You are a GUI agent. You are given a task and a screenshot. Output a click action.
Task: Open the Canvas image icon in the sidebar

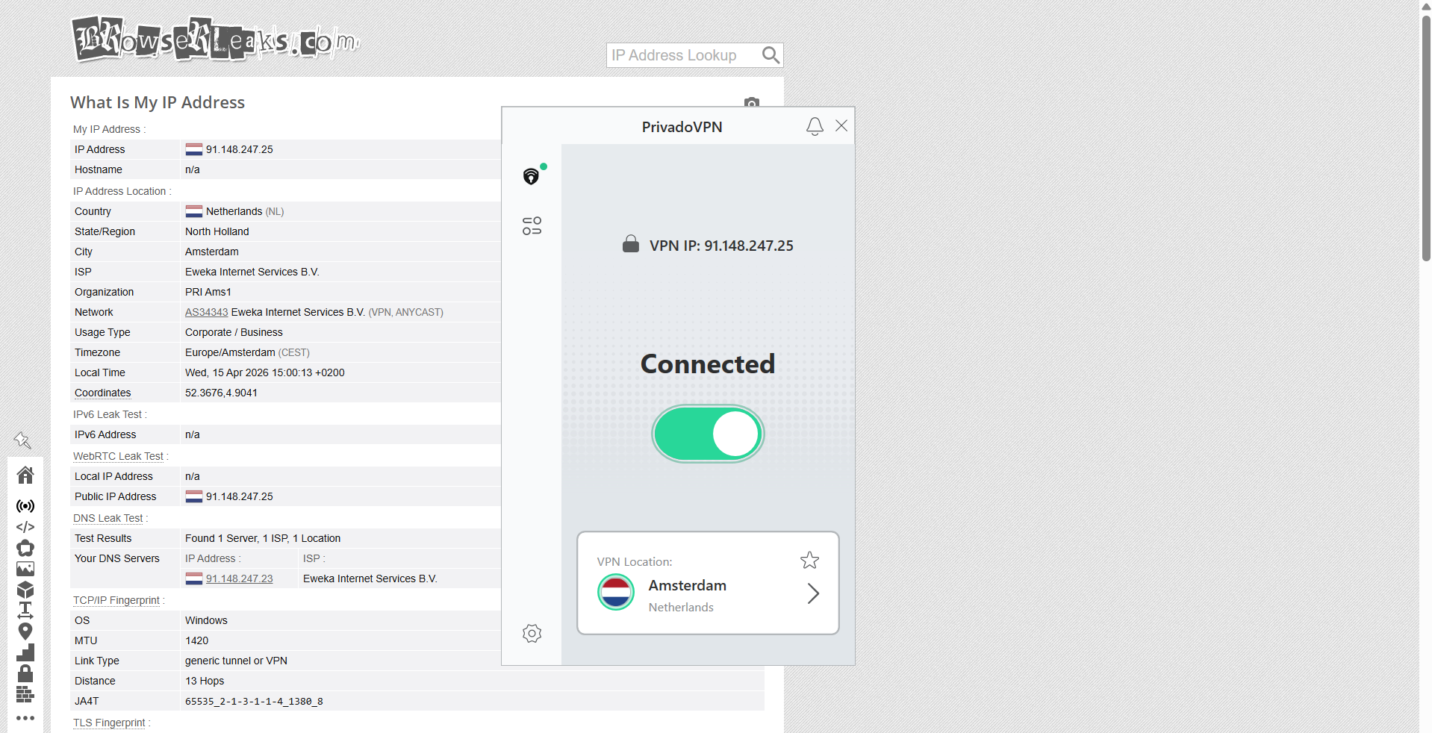coord(25,569)
